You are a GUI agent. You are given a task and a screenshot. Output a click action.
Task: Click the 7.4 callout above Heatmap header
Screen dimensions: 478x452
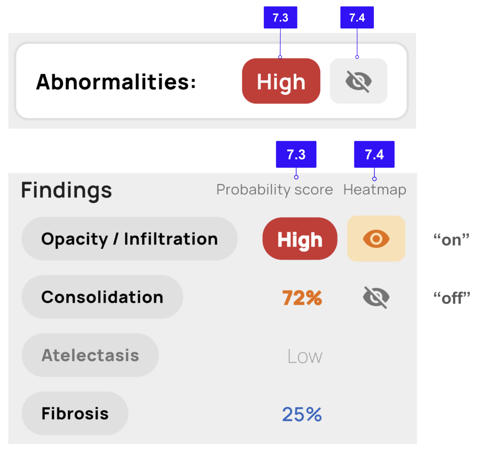click(374, 154)
